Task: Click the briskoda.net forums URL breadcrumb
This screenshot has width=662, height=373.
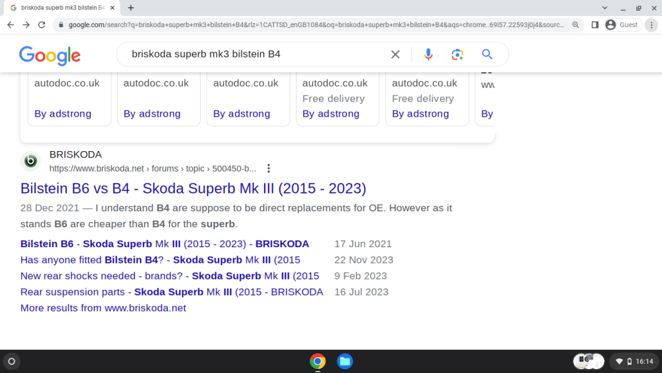Action: [153, 168]
